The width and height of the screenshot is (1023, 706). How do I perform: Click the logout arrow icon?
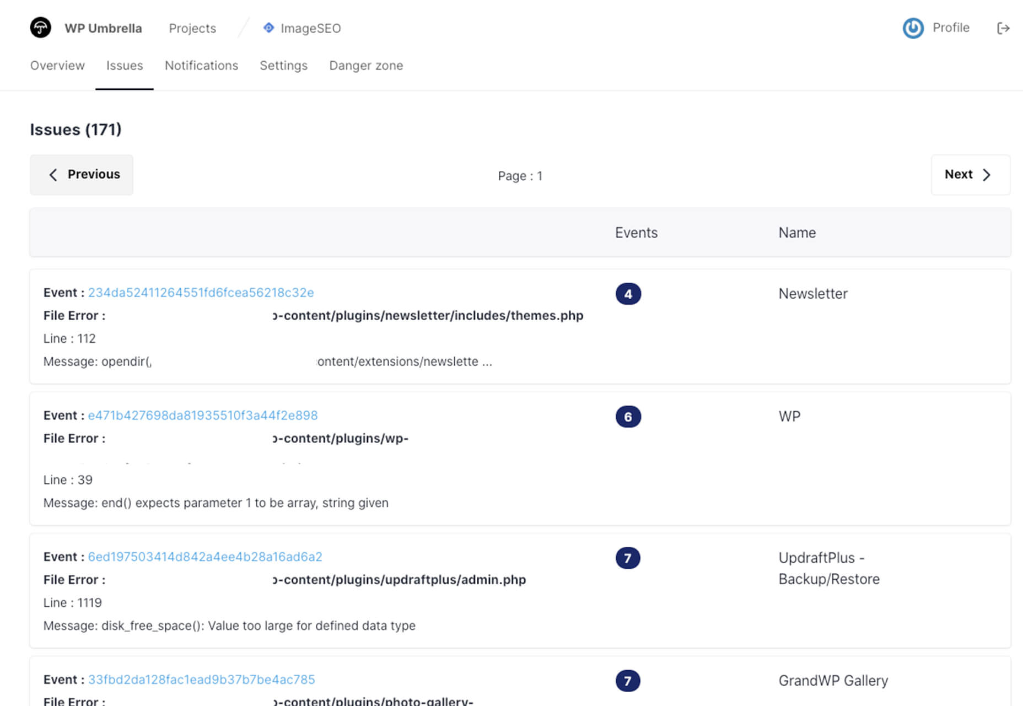(1003, 28)
